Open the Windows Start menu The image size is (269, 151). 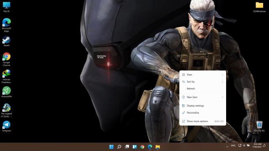coord(111,147)
